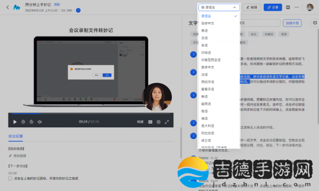Click the rewind seconds icon
This screenshot has width=319, height=191.
tap(23, 122)
